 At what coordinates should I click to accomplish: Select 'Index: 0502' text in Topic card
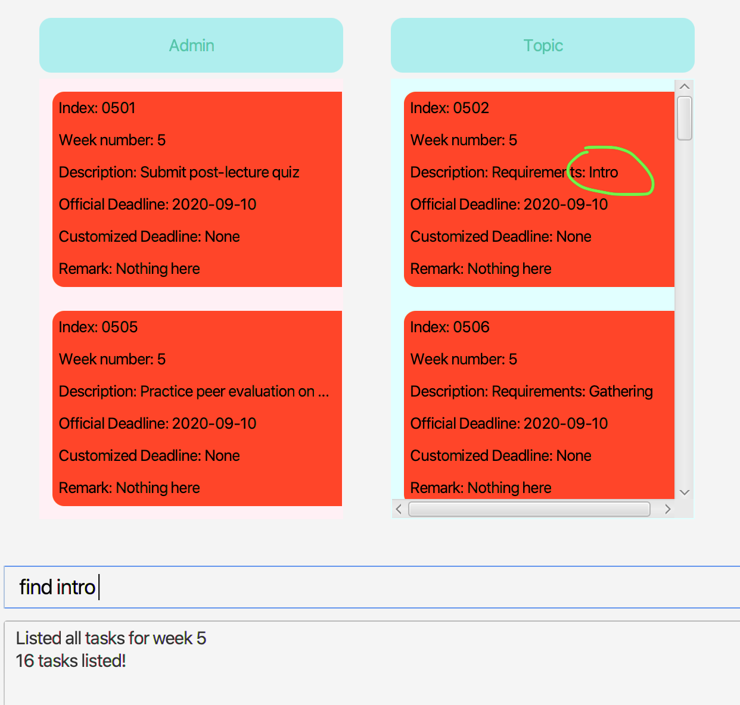tap(450, 108)
